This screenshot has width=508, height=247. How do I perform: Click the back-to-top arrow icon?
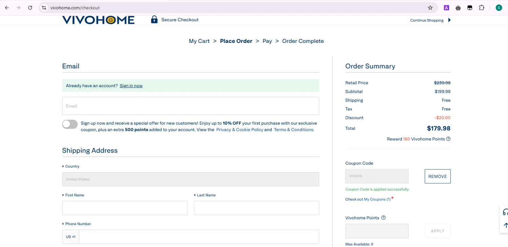505,225
